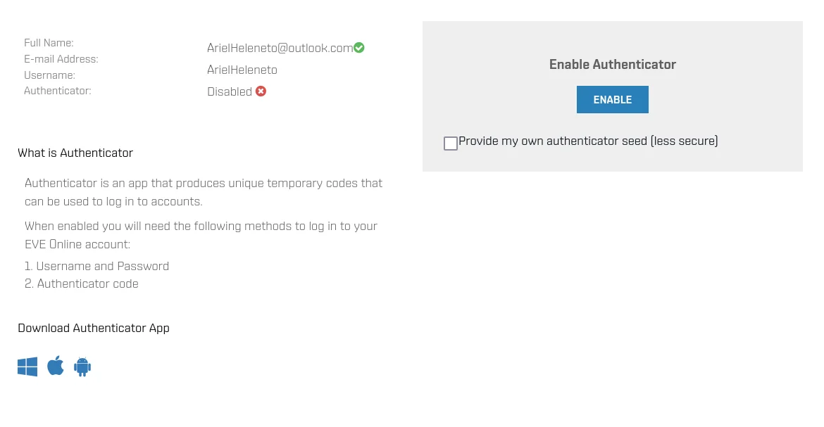Viewport: 824px width, 427px height.
Task: Click the red authenticator disabled icon
Action: pyautogui.click(x=261, y=91)
